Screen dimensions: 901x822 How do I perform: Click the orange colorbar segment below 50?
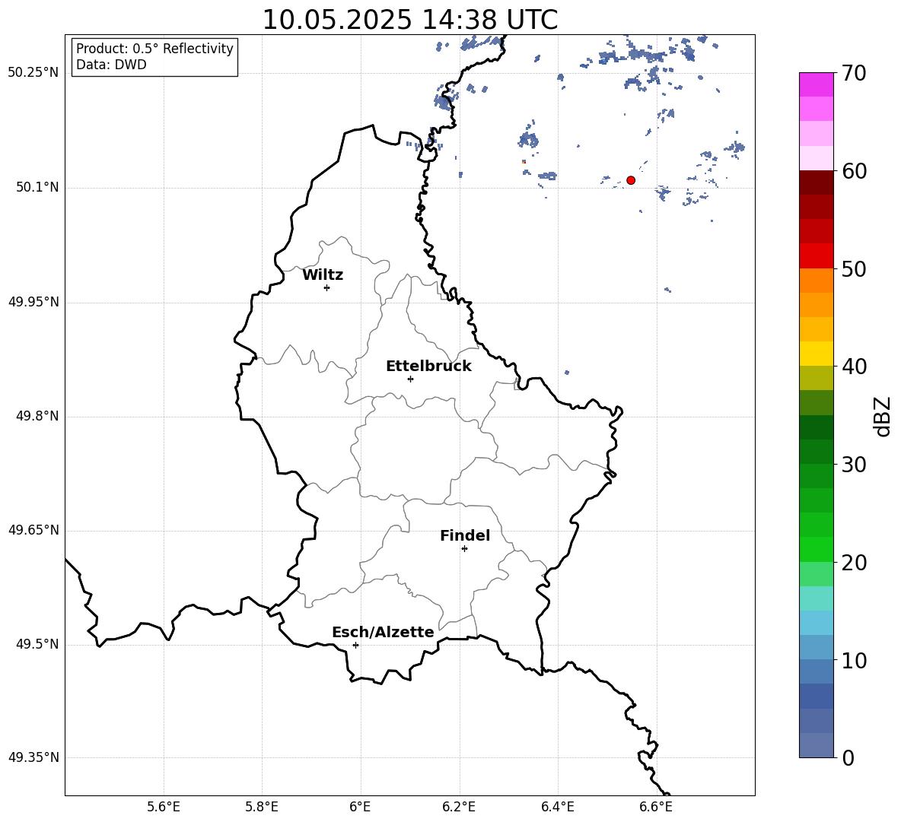(x=816, y=281)
